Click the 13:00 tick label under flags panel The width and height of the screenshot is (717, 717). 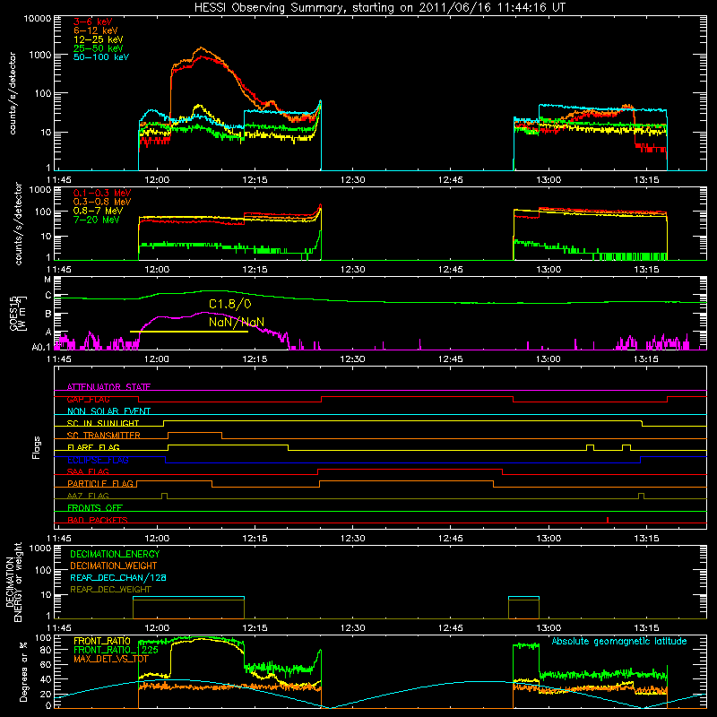click(549, 539)
